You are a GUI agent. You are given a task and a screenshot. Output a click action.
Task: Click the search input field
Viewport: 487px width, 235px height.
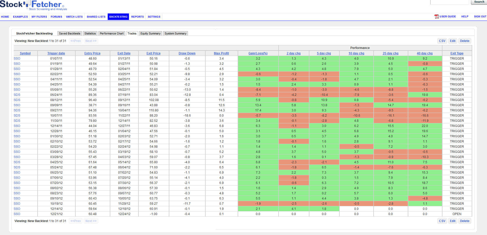pyautogui.click(x=449, y=2)
